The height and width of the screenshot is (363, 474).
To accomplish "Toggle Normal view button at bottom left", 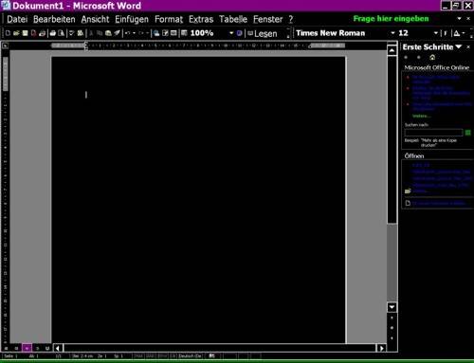I will [x=6, y=348].
